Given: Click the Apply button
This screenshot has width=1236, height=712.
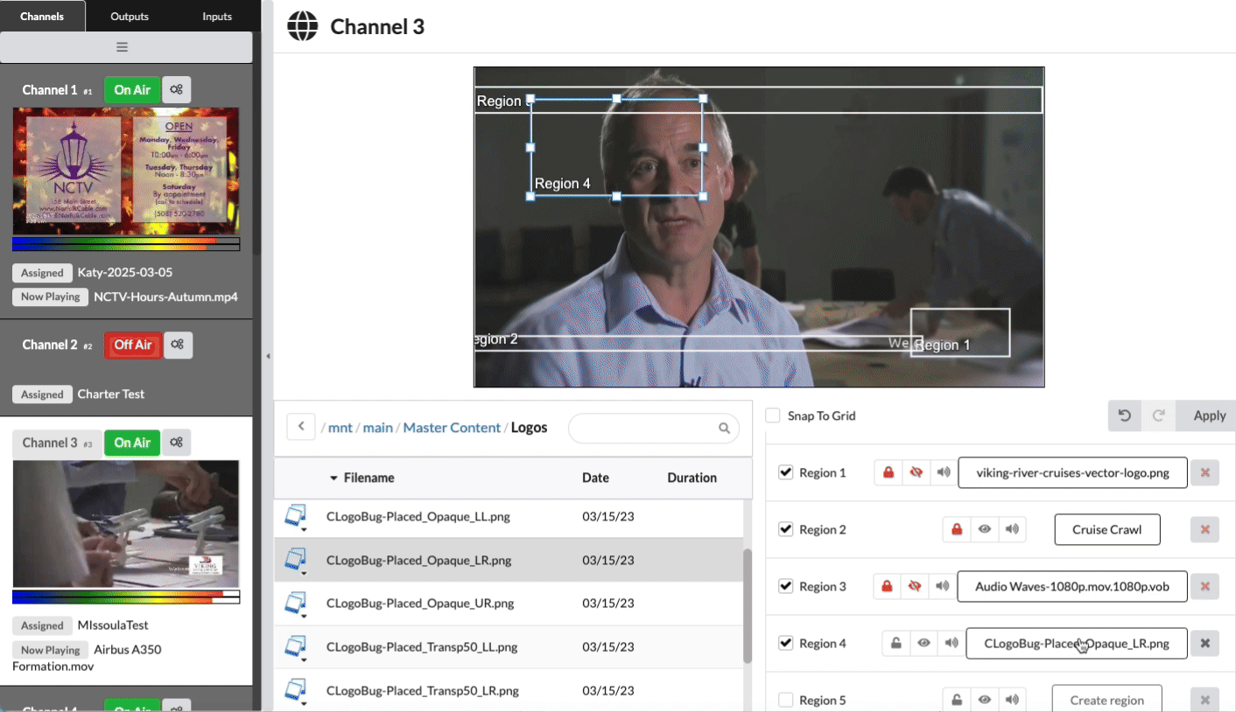Looking at the screenshot, I should point(1209,415).
